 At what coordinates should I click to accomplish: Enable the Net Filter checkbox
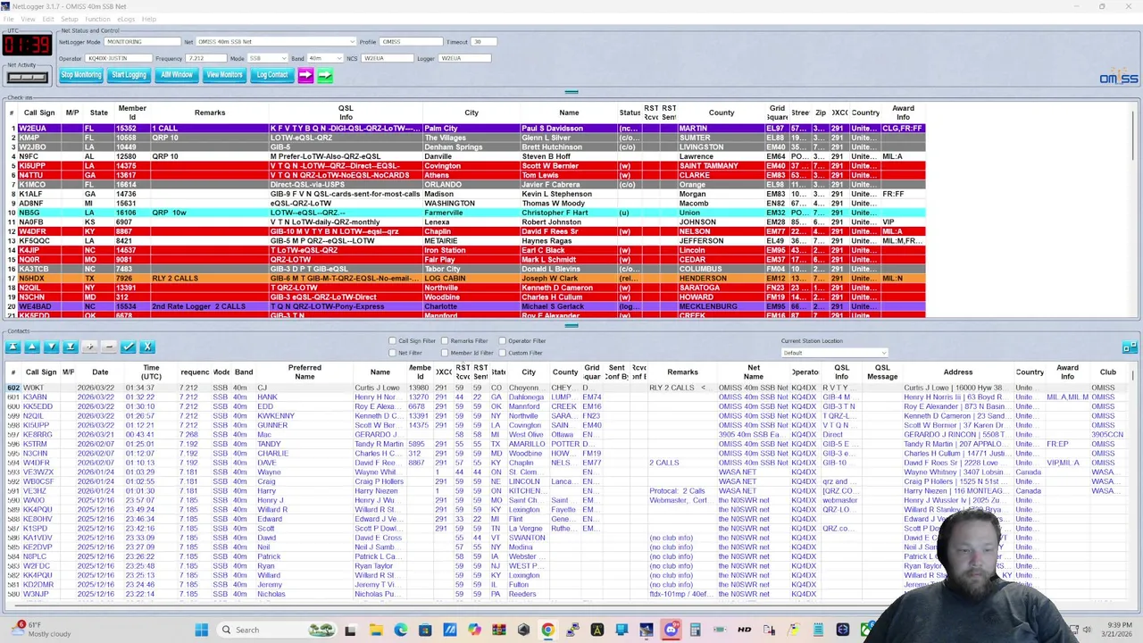point(392,353)
